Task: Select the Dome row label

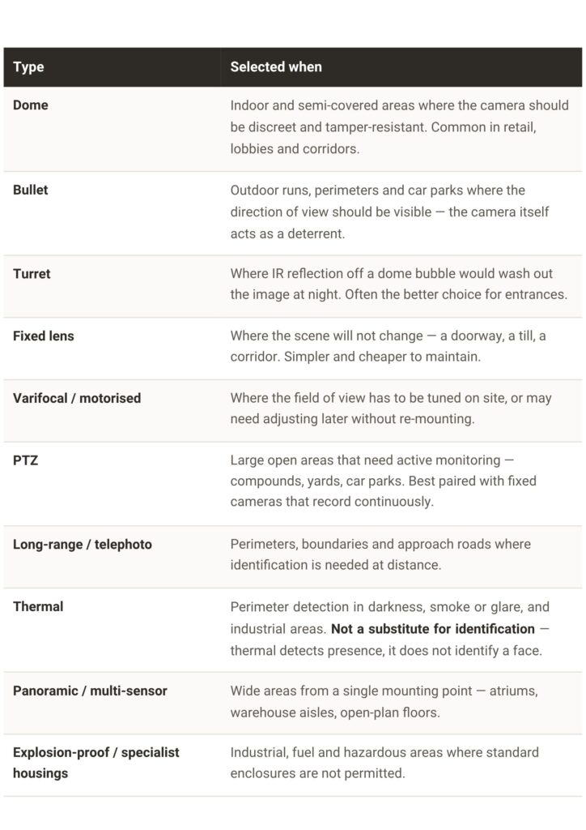Action: (x=31, y=105)
